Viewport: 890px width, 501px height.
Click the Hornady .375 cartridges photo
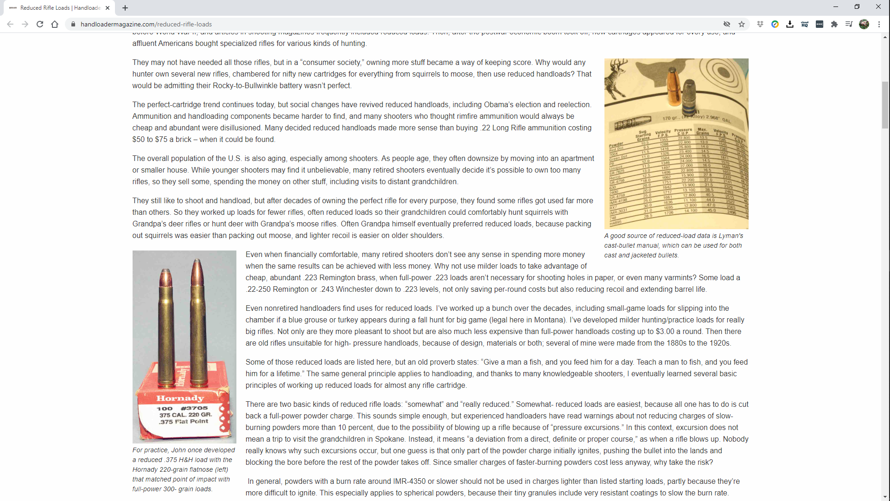(184, 347)
